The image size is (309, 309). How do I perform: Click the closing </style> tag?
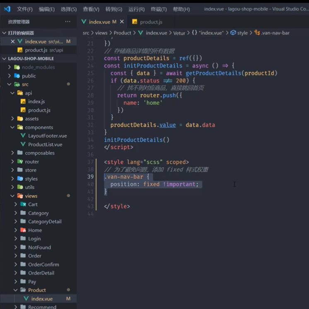[117, 206]
